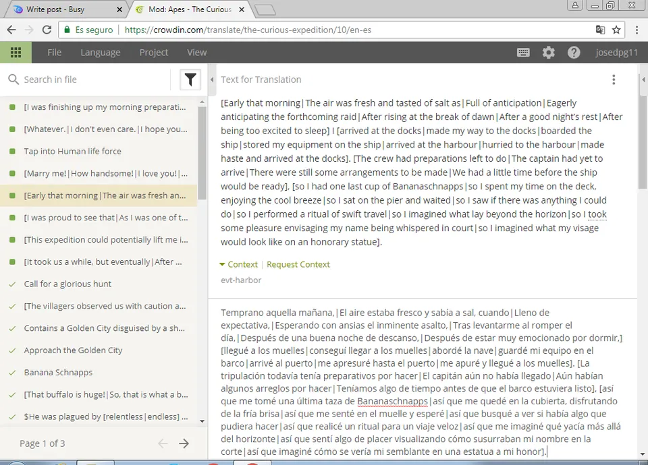Viewport: 648px width, 465px height.
Task: Select string '[It took us a while, but eventually'
Action: pos(99,261)
